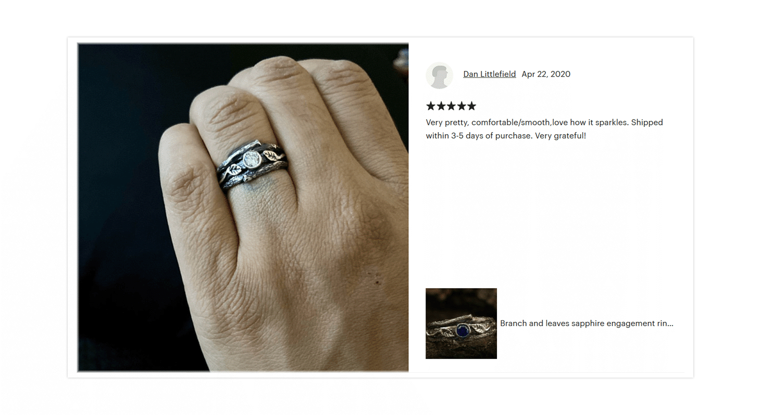Screen dimensions: 761x415
Task: Click the silver ring worn on the finger
Action: (252, 164)
